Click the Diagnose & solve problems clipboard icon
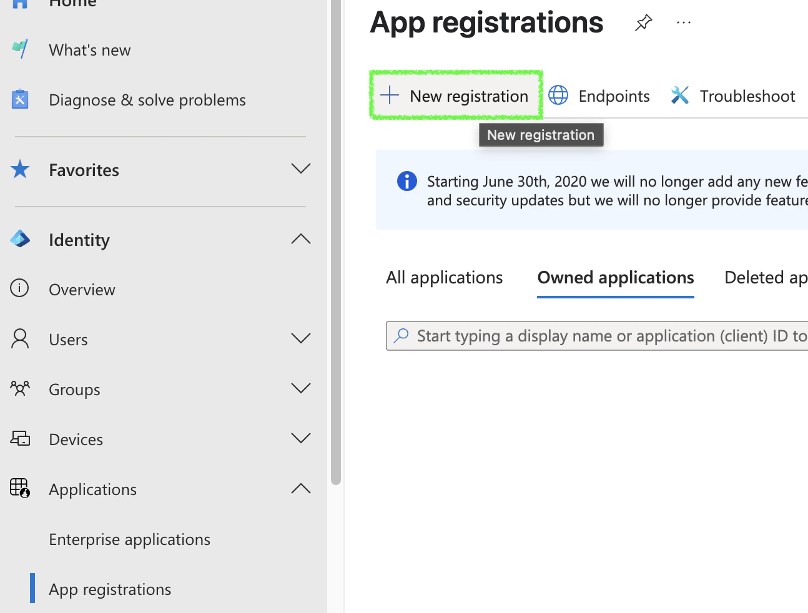 19,99
